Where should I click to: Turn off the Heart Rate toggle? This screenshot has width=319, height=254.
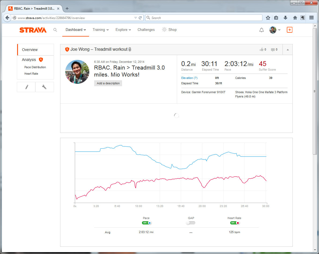[x=235, y=223]
